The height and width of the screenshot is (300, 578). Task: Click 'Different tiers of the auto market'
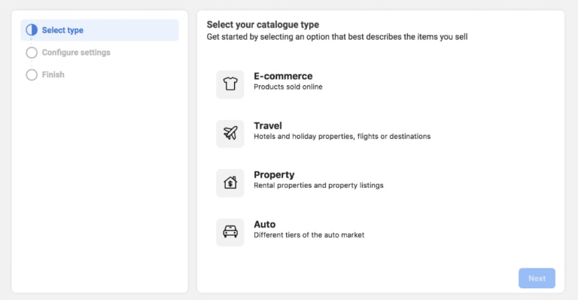coord(309,235)
